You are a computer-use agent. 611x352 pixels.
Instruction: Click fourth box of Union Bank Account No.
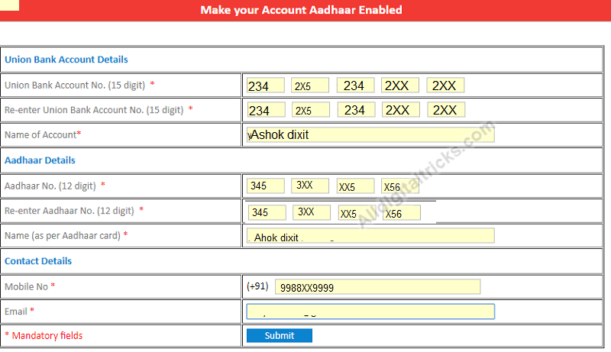tap(399, 86)
